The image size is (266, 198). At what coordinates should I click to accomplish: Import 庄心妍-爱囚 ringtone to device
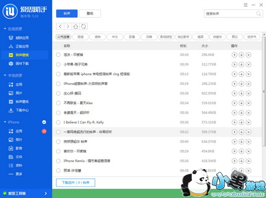tap(247, 93)
